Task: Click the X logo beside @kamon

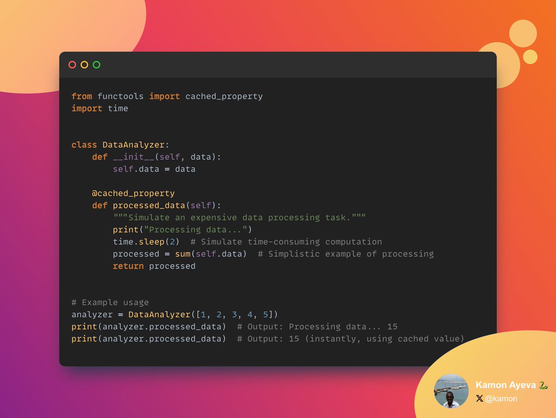Action: [480, 399]
